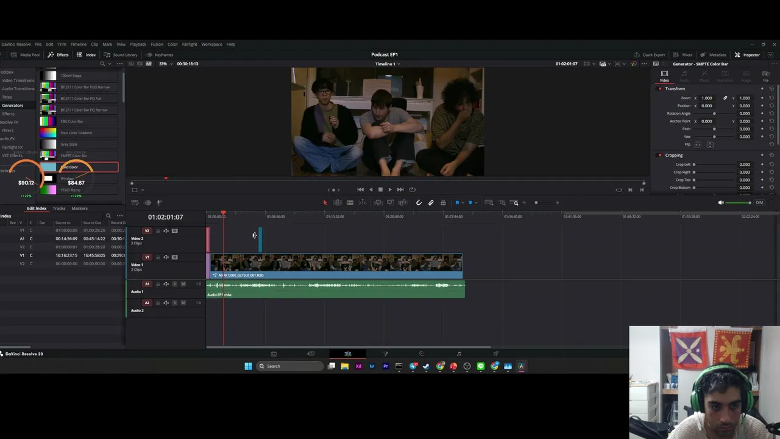Toggle the V2 track destination button
The image size is (780, 439).
point(147,231)
